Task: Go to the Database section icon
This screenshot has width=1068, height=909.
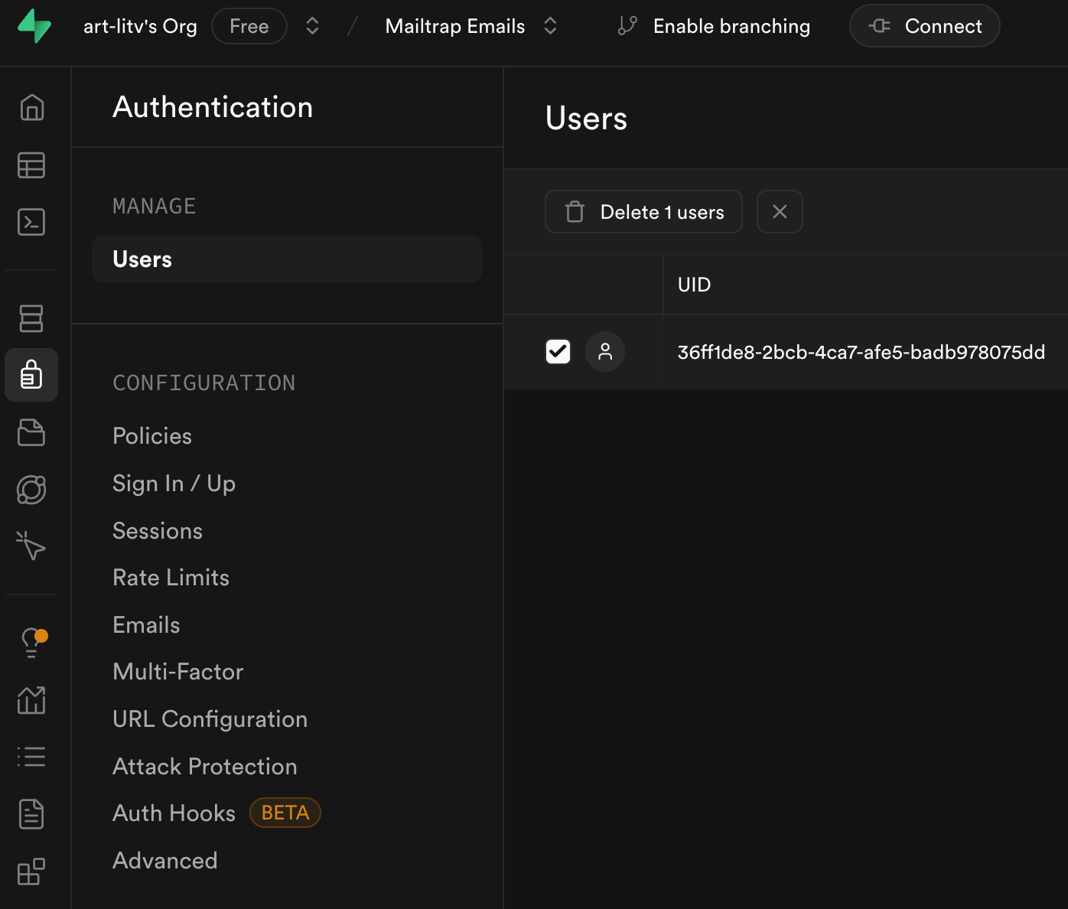Action: [31, 318]
